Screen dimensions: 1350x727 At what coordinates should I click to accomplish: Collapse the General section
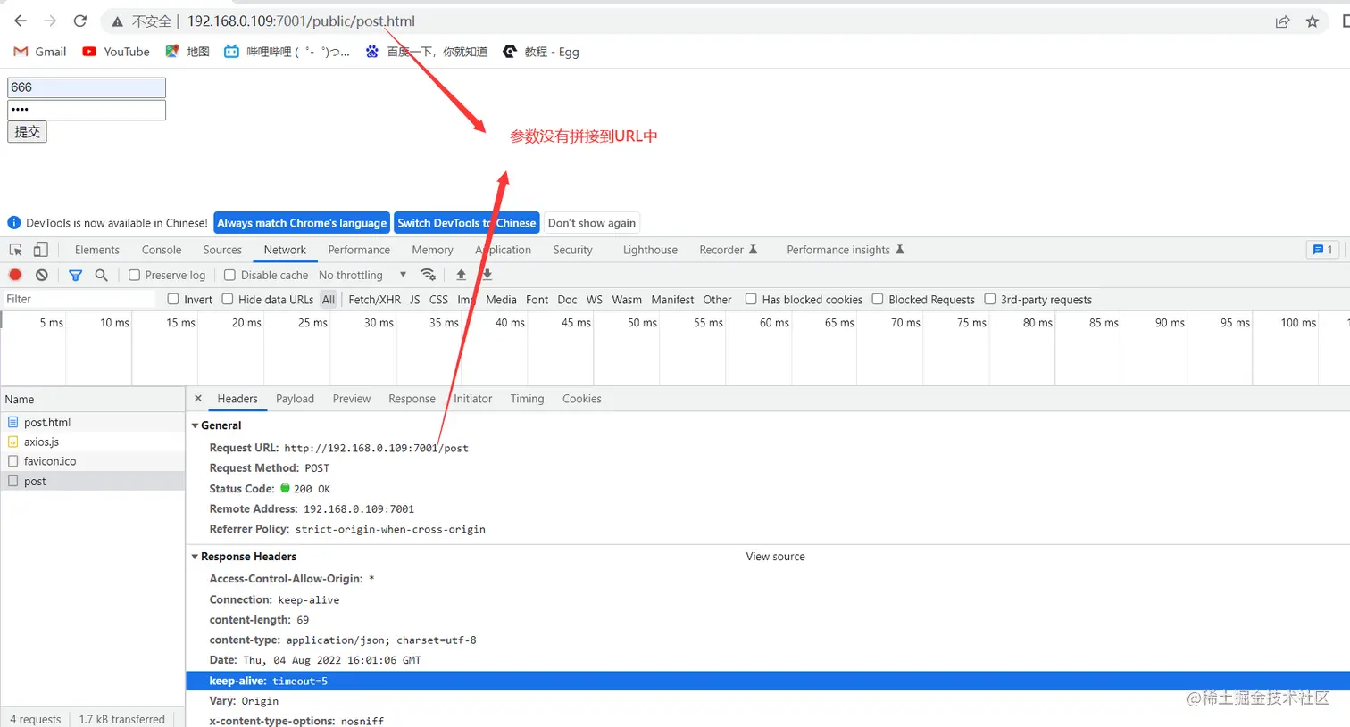(196, 425)
